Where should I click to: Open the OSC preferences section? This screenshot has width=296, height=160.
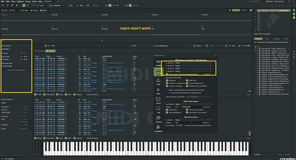tap(158, 82)
